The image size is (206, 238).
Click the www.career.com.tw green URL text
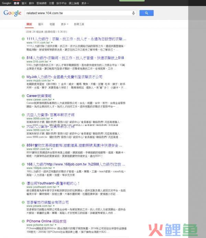click(39, 100)
